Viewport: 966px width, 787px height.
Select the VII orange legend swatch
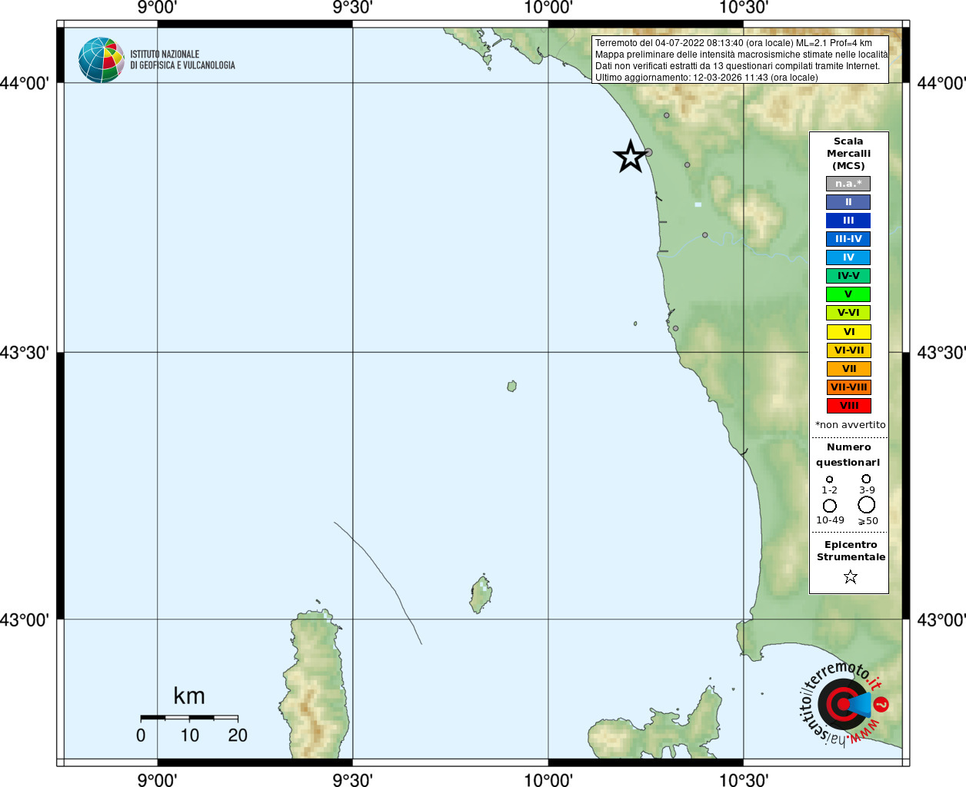click(848, 369)
